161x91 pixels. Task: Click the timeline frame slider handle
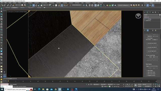click(x=10, y=79)
